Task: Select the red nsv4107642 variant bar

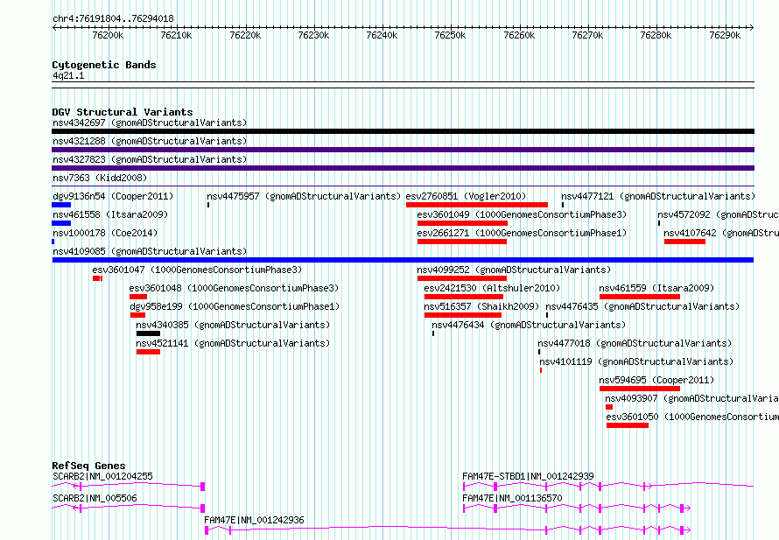Action: point(684,242)
